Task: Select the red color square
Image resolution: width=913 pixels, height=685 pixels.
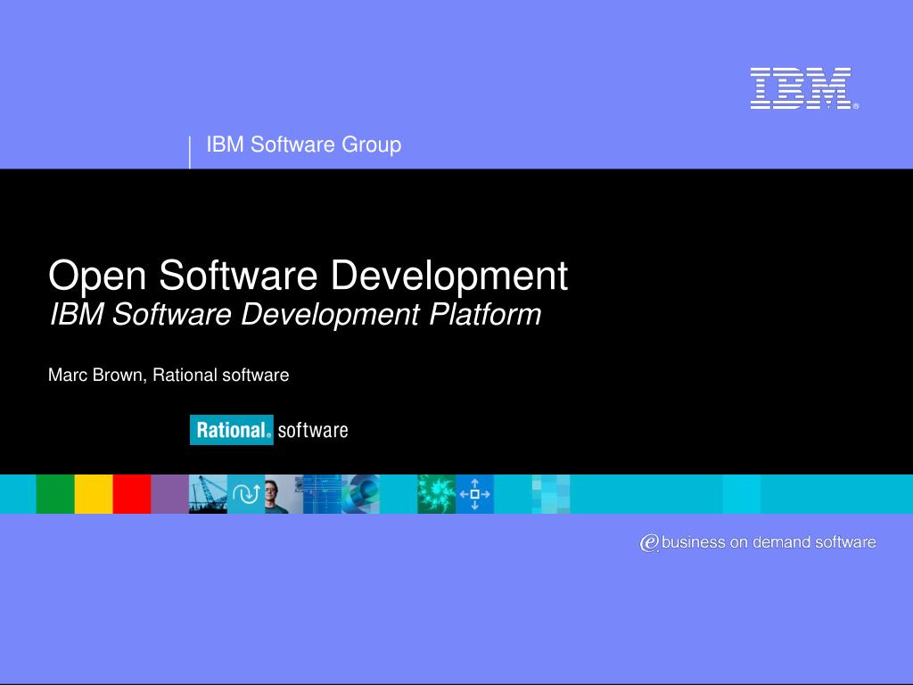Action: click(x=132, y=494)
